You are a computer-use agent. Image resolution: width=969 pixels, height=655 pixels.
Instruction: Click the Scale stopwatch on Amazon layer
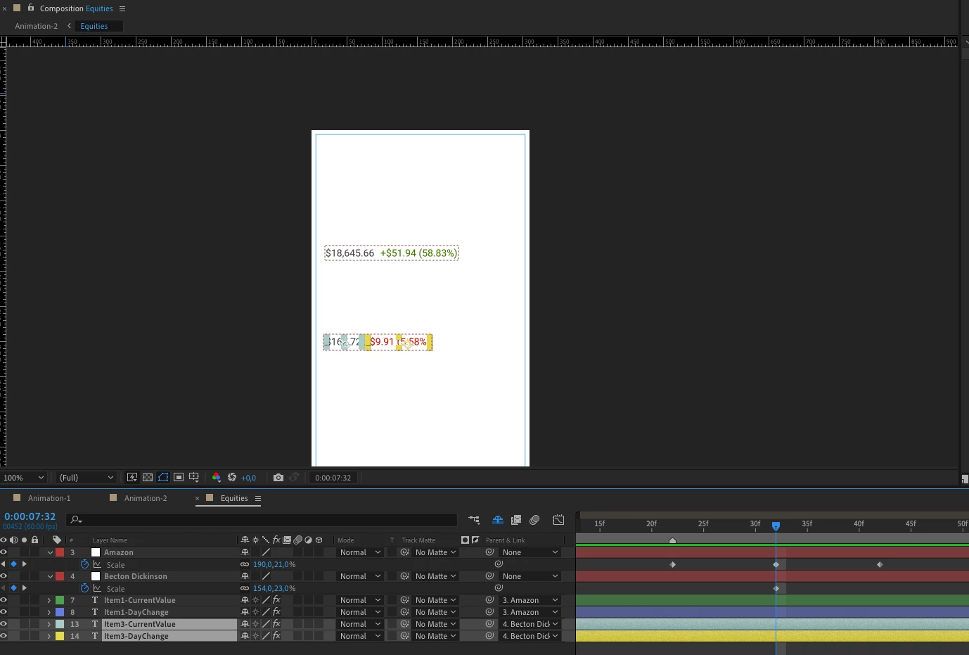point(85,564)
